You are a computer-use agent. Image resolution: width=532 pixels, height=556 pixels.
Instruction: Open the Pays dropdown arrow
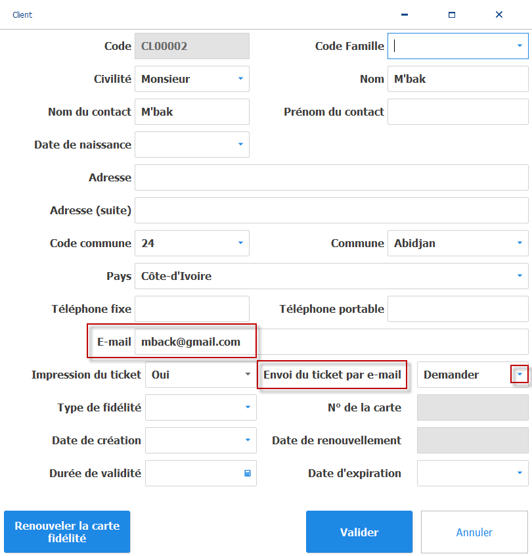520,276
